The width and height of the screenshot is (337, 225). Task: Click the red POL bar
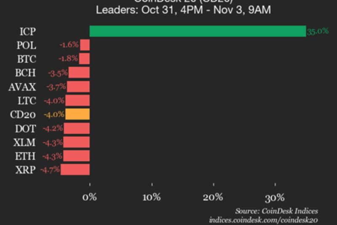tap(85, 45)
